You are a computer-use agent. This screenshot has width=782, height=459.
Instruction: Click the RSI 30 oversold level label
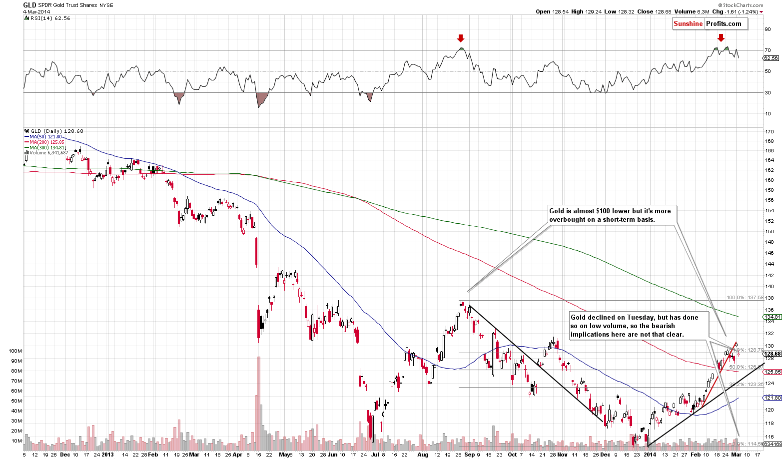click(x=768, y=92)
